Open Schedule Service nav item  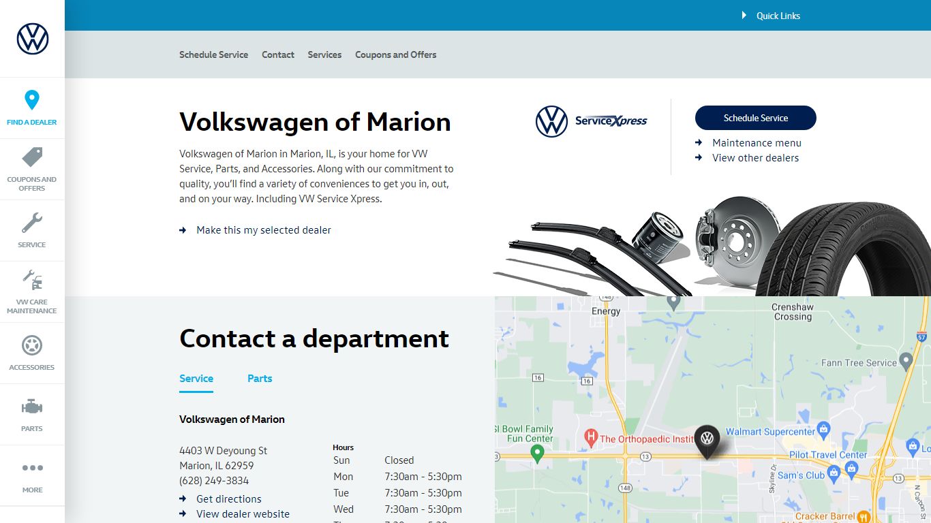213,54
